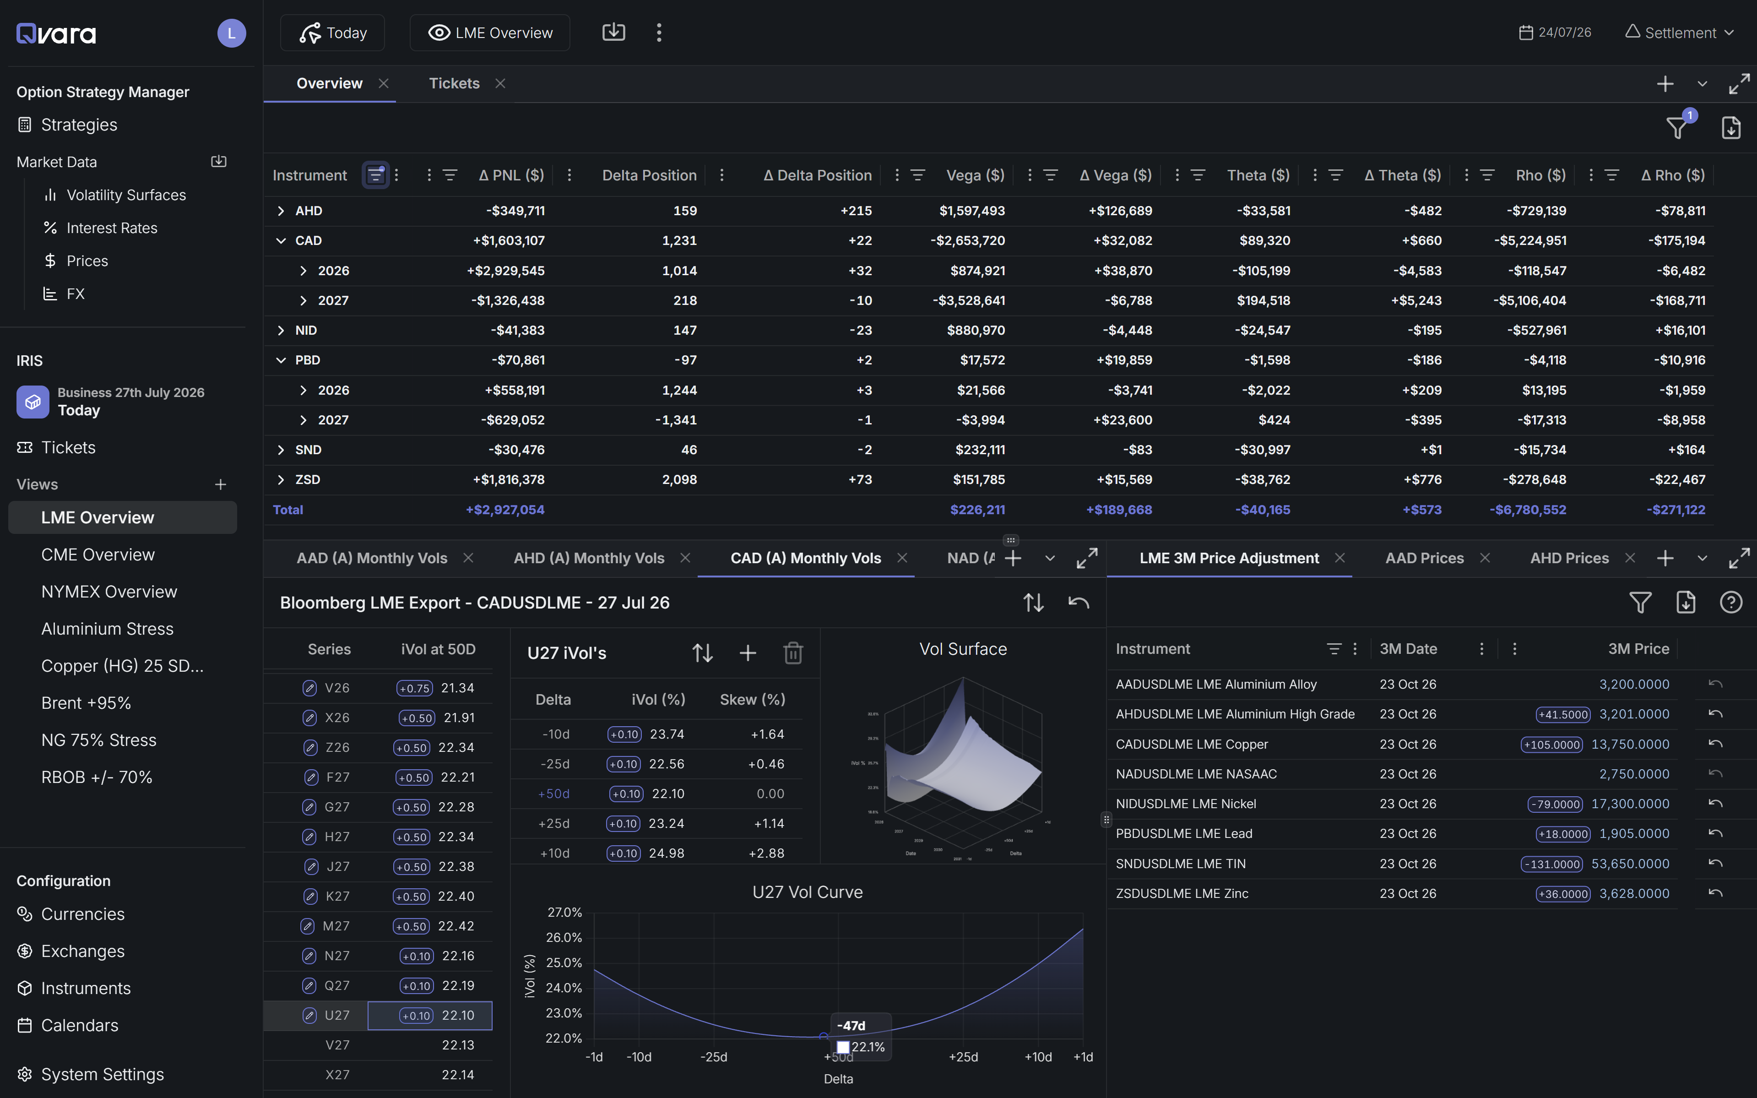Image resolution: width=1757 pixels, height=1098 pixels.
Task: Delete using trash icon in U27 iVol's
Action: (x=793, y=653)
